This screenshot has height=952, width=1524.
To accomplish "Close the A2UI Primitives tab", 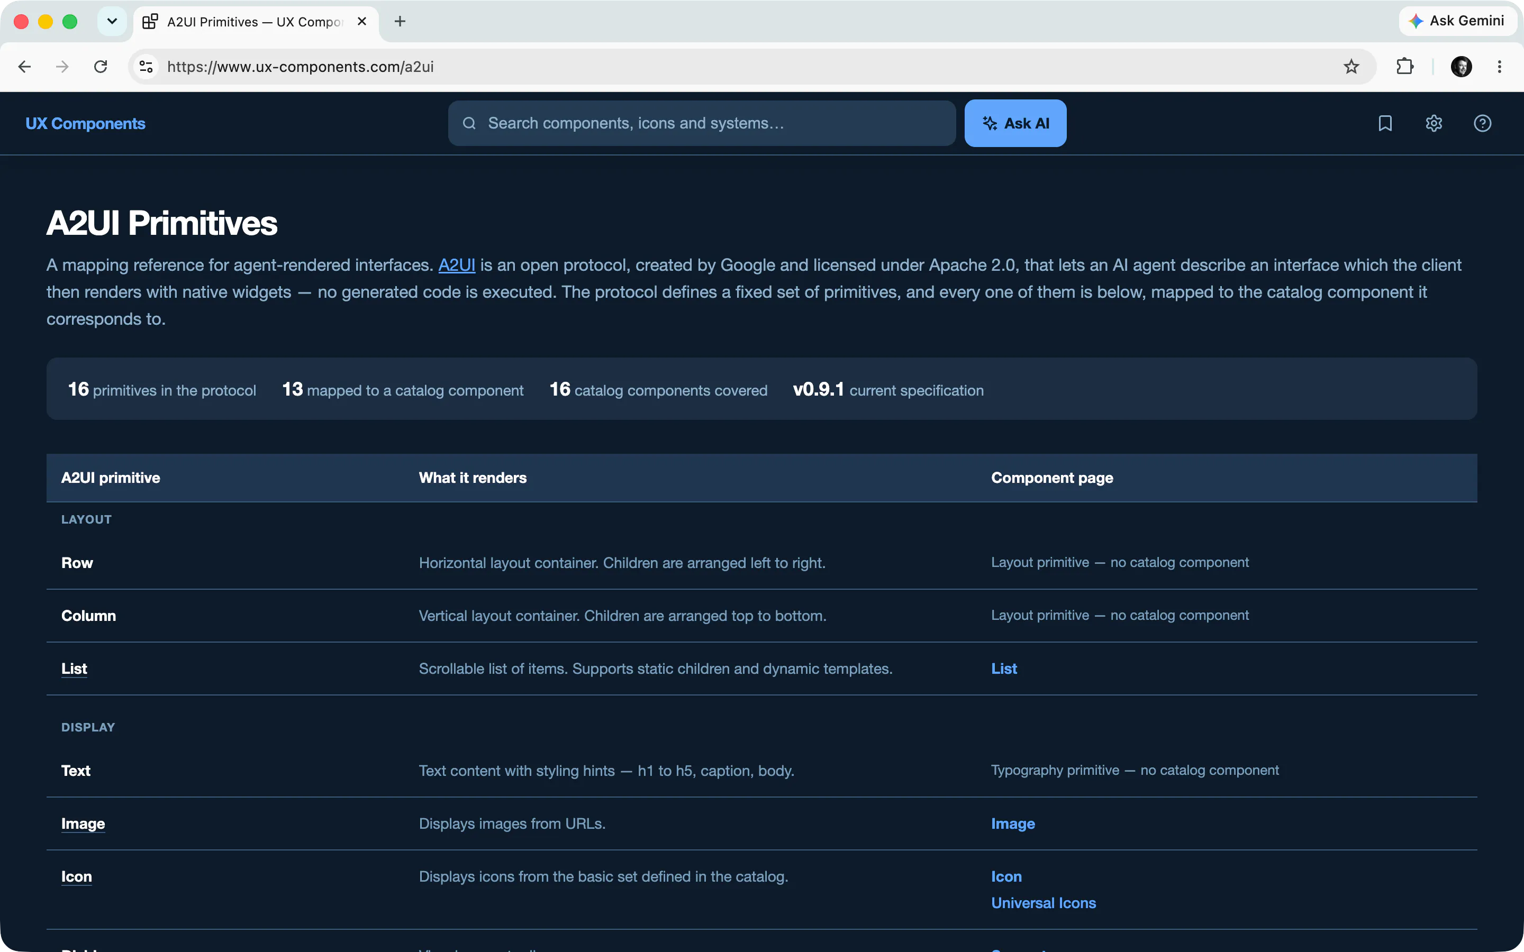I will [x=362, y=21].
